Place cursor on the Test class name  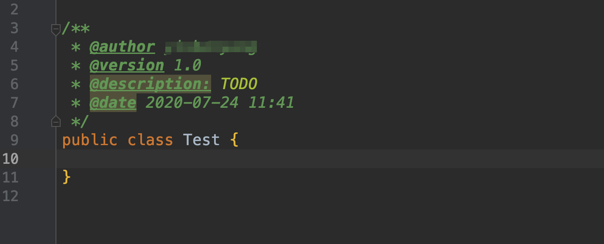pyautogui.click(x=201, y=140)
